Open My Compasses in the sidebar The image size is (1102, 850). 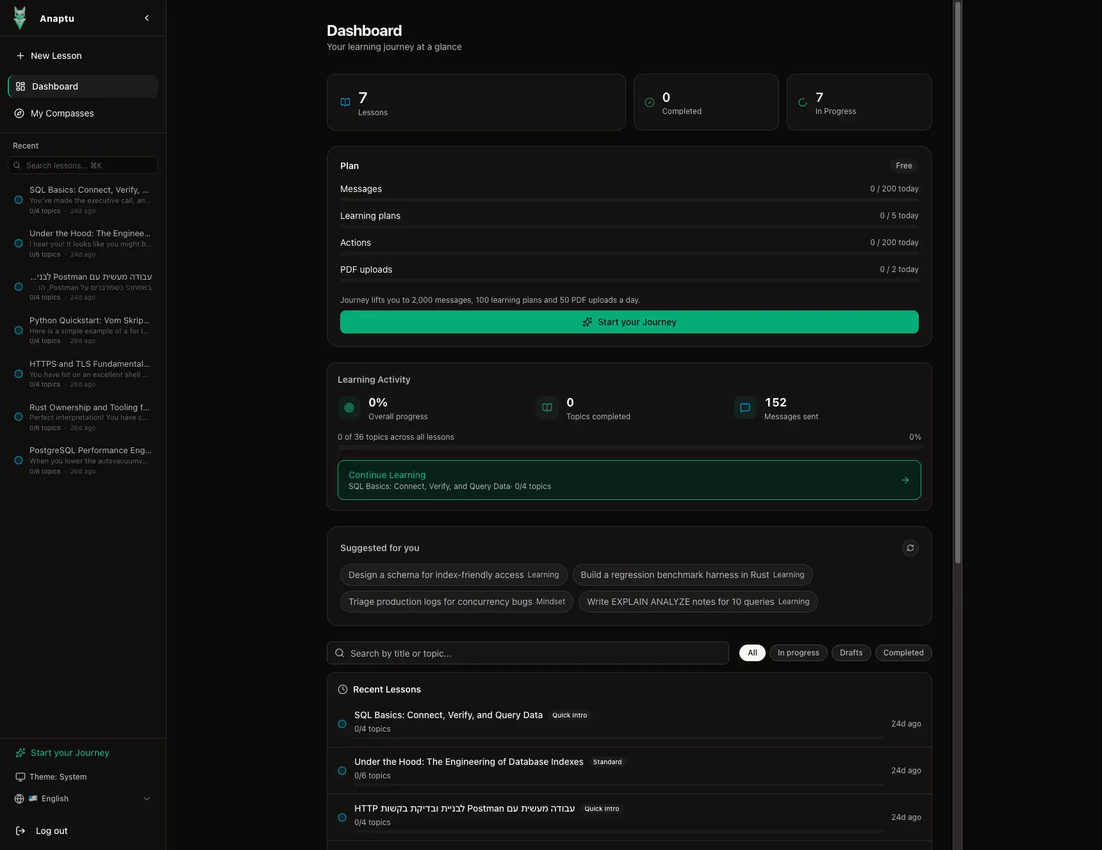(83, 113)
